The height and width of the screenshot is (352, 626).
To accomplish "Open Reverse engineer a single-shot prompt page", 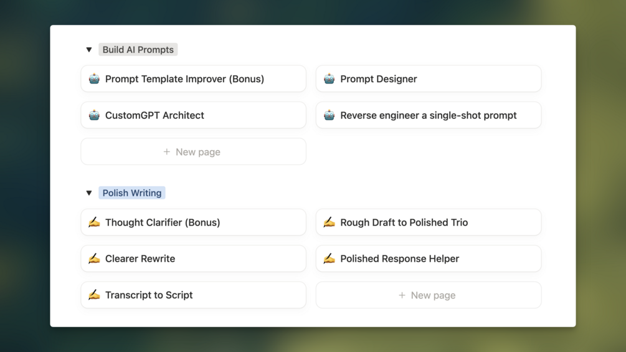I will [429, 115].
